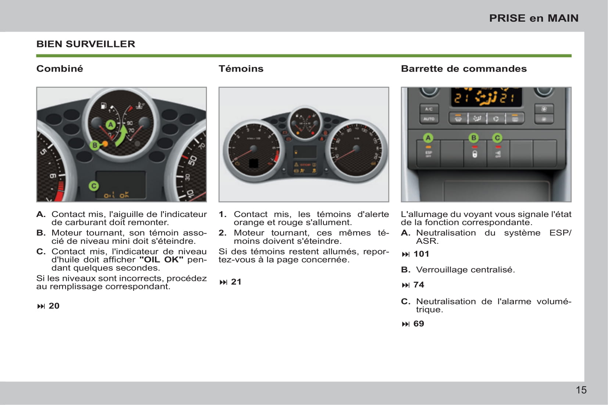Click the orange low fuel warning light

(105, 144)
